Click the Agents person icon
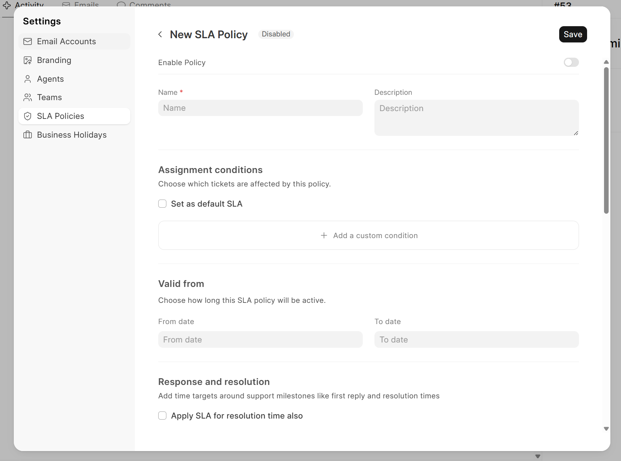This screenshot has width=621, height=461. pos(28,79)
